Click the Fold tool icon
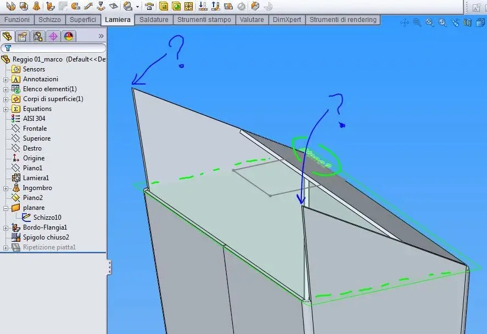The height and width of the screenshot is (334, 487). (x=216, y=6)
